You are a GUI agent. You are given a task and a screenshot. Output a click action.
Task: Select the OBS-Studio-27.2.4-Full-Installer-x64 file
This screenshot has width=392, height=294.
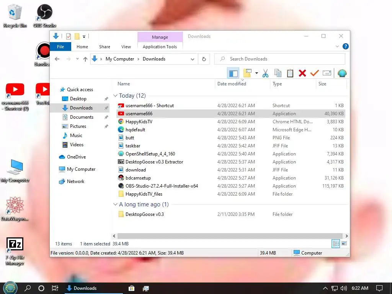[x=231, y=186]
